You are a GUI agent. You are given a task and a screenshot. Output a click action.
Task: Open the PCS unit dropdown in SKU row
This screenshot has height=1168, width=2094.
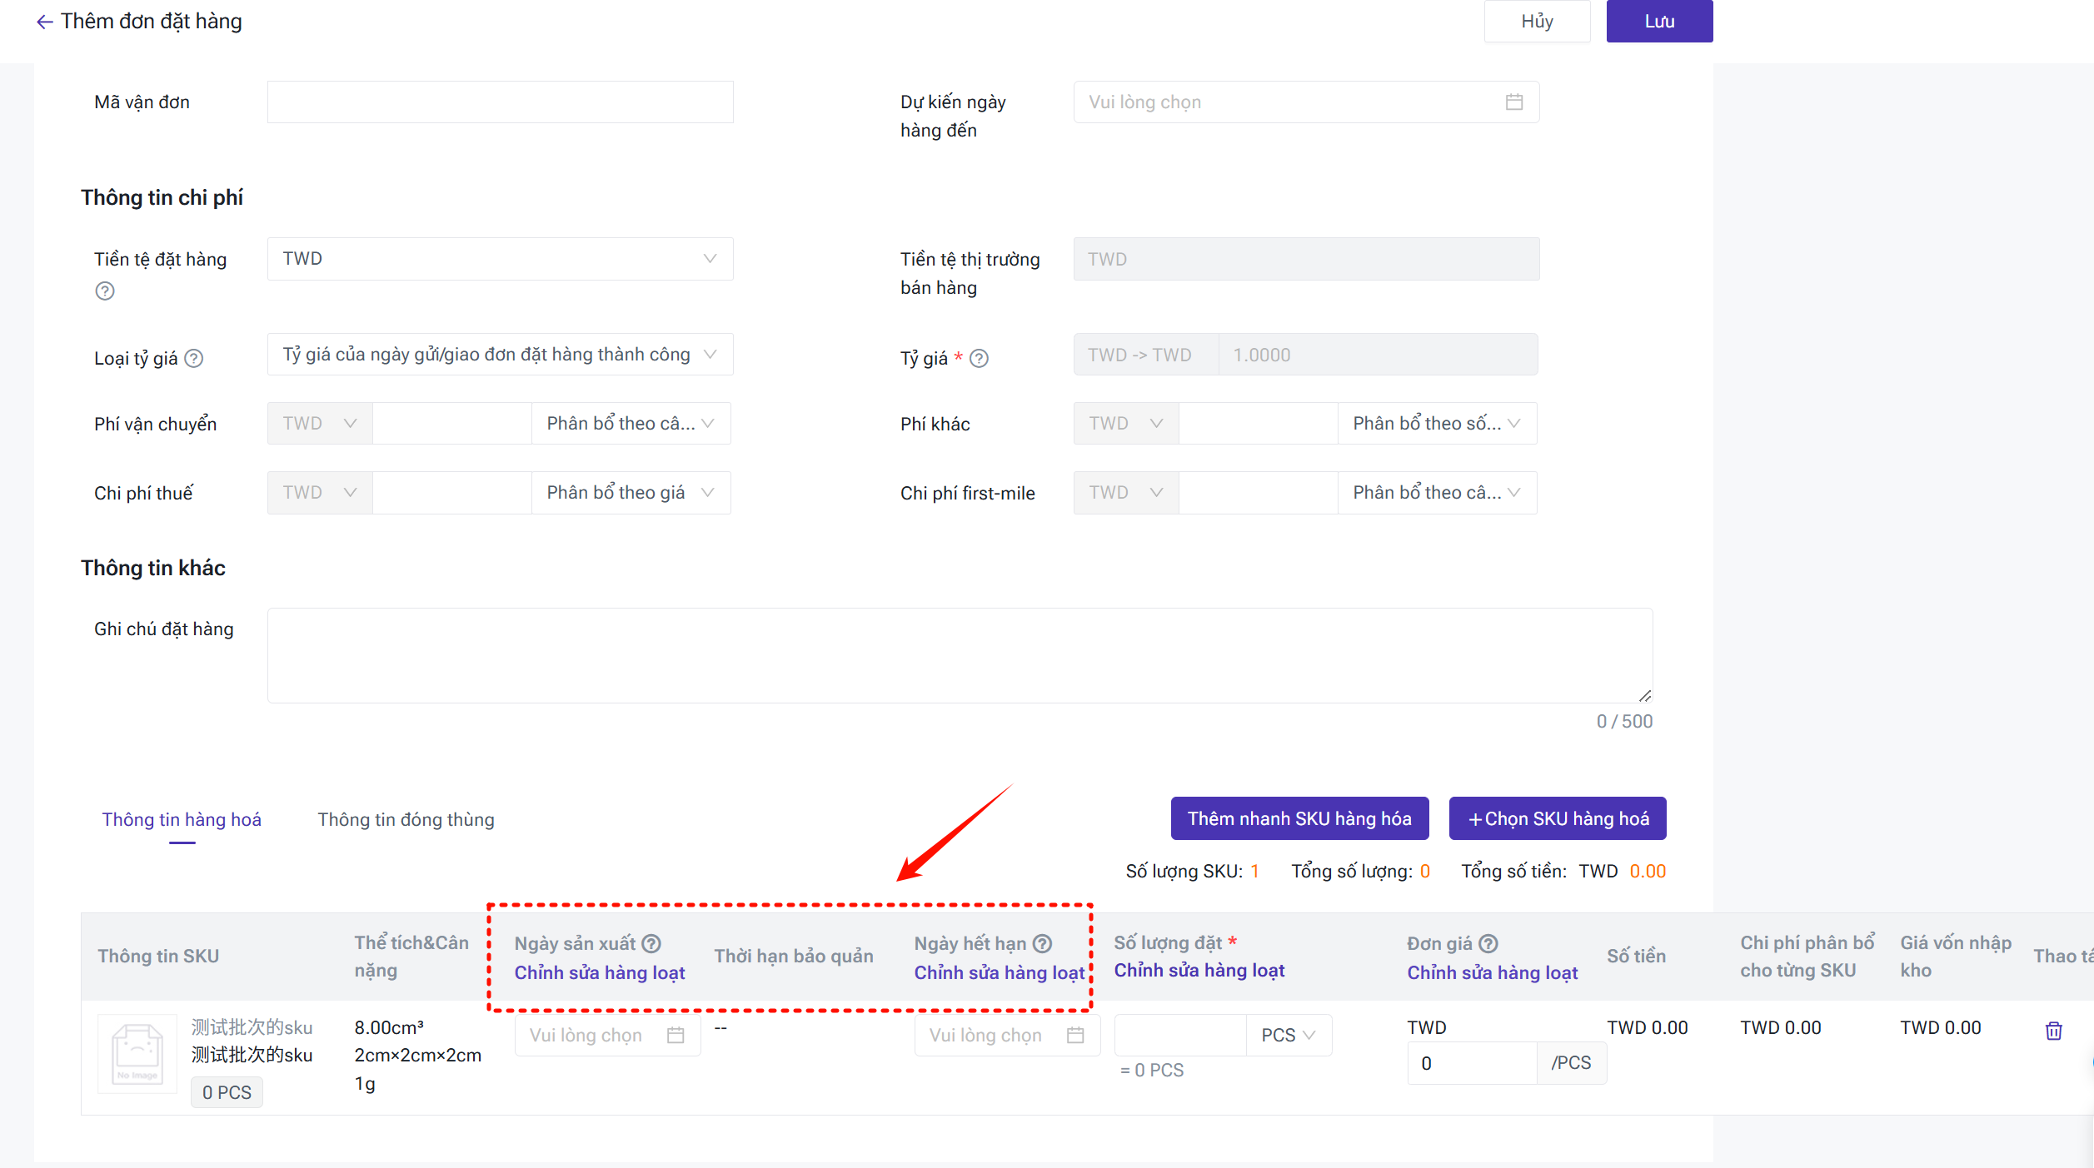tap(1288, 1035)
